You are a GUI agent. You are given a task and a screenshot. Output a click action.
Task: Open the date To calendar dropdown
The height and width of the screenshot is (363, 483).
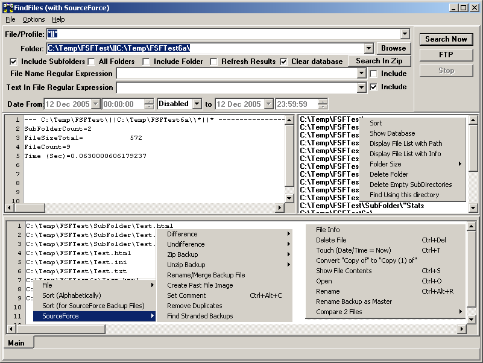click(x=269, y=104)
